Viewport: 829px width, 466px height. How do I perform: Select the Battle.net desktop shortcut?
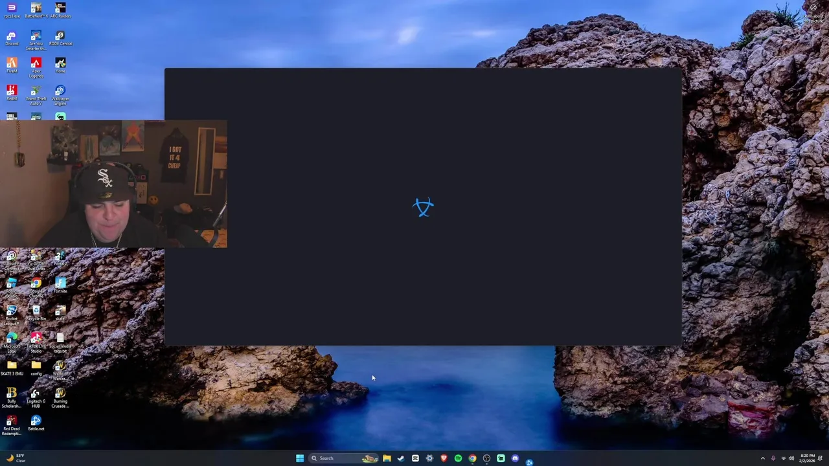tap(36, 423)
